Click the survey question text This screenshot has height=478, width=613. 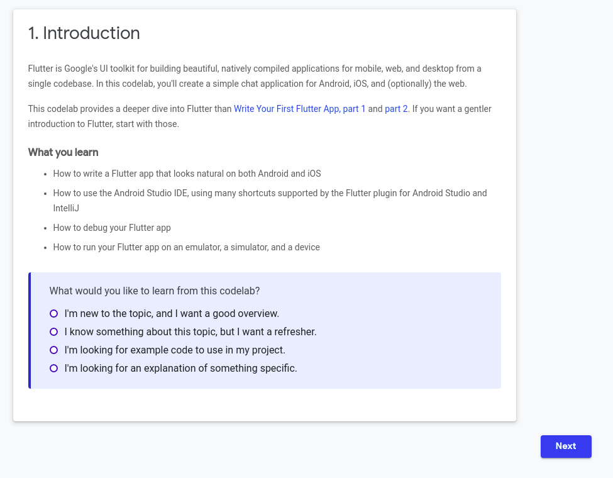(x=154, y=291)
